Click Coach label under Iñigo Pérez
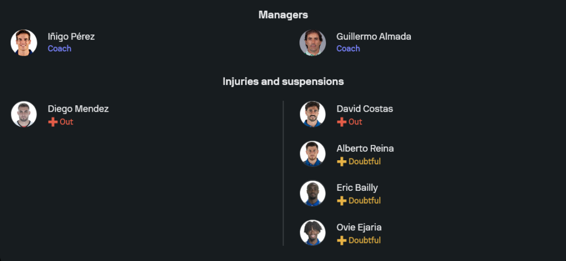 [59, 49]
